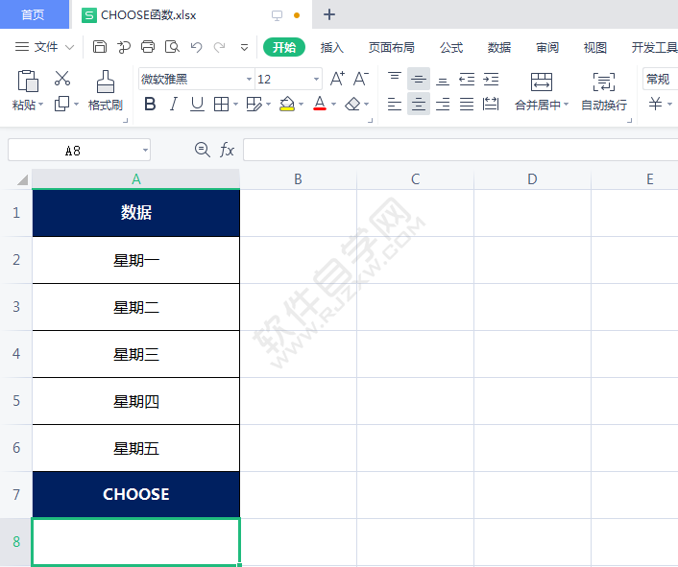Open the 公式 ribbon tab
Image resolution: width=678 pixels, height=567 pixels.
451,47
